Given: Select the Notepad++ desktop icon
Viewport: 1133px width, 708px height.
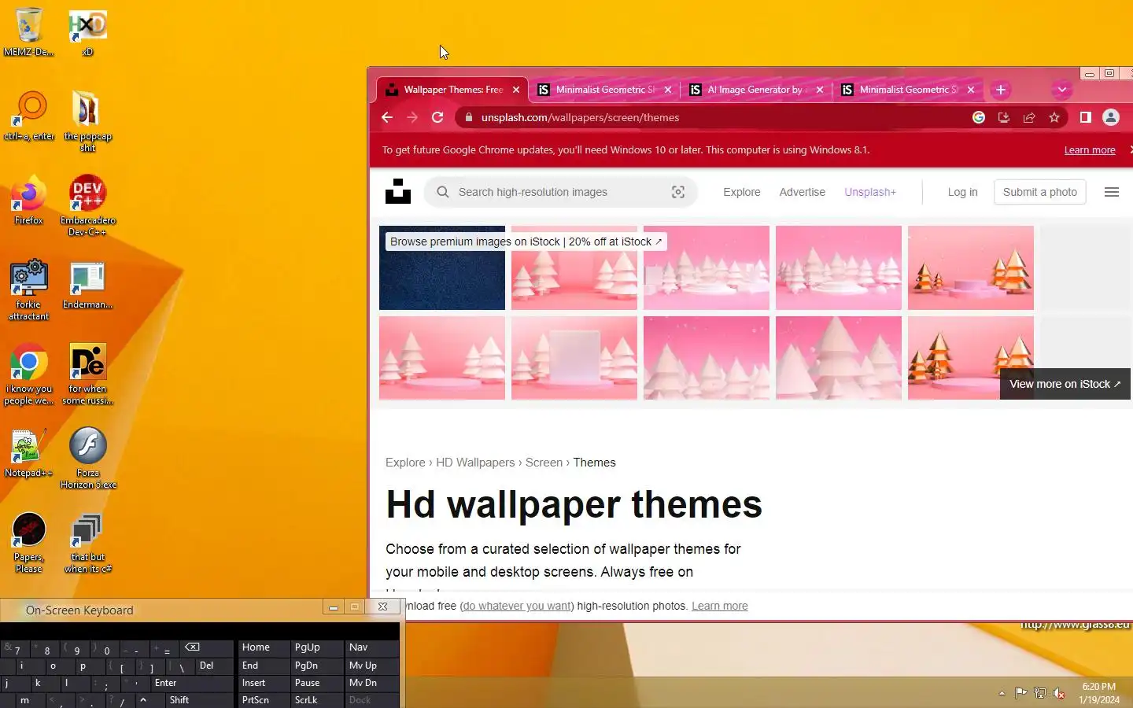Looking at the screenshot, I should tap(29, 452).
